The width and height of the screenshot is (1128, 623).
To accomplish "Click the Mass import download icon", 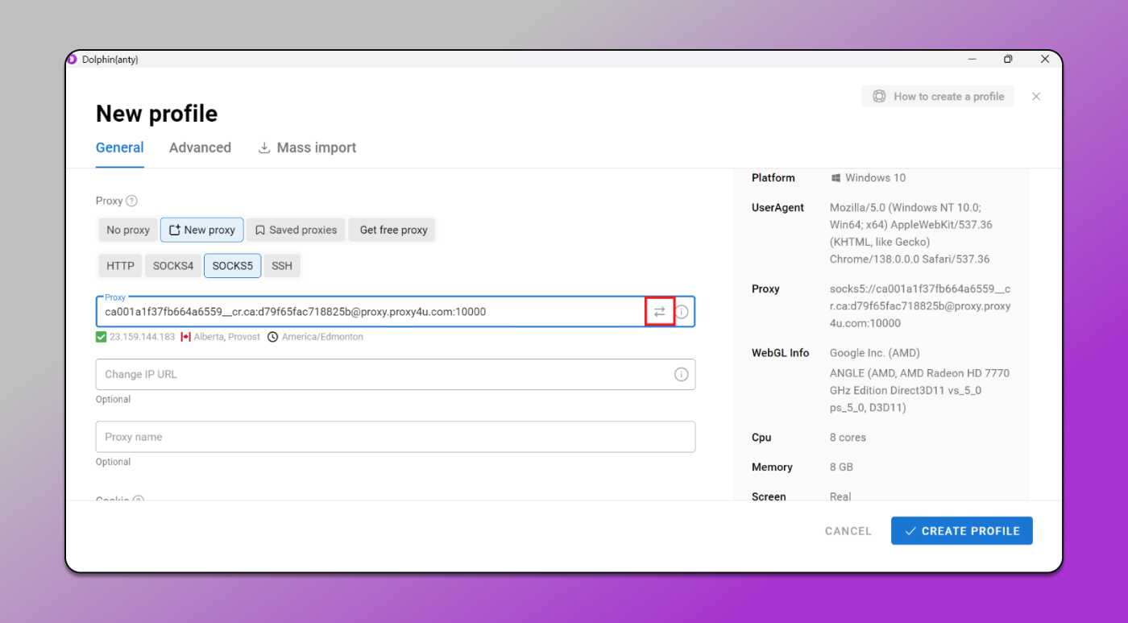I will [263, 147].
